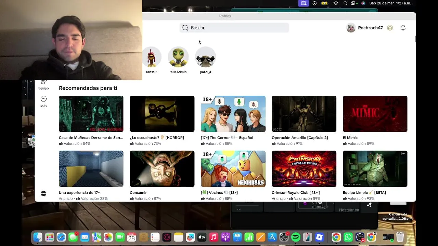Click 'Crimson Royale Club [ 18+ ]' title
Viewport: 438px width, 246px height.
coord(296,193)
